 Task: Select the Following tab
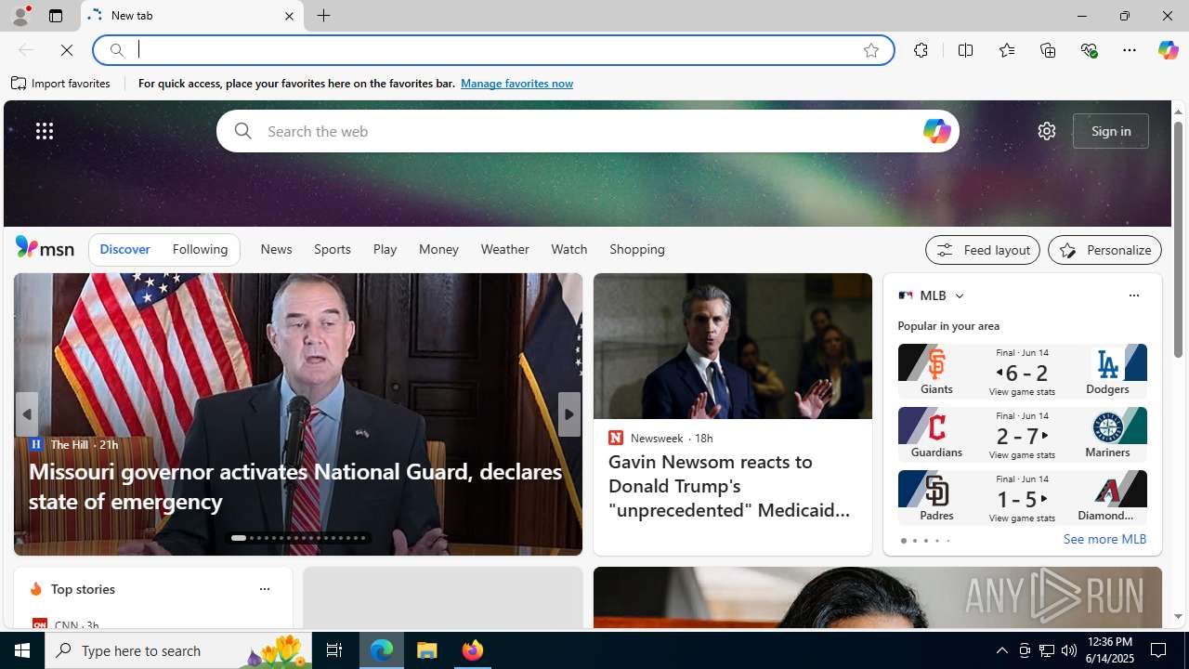(200, 249)
